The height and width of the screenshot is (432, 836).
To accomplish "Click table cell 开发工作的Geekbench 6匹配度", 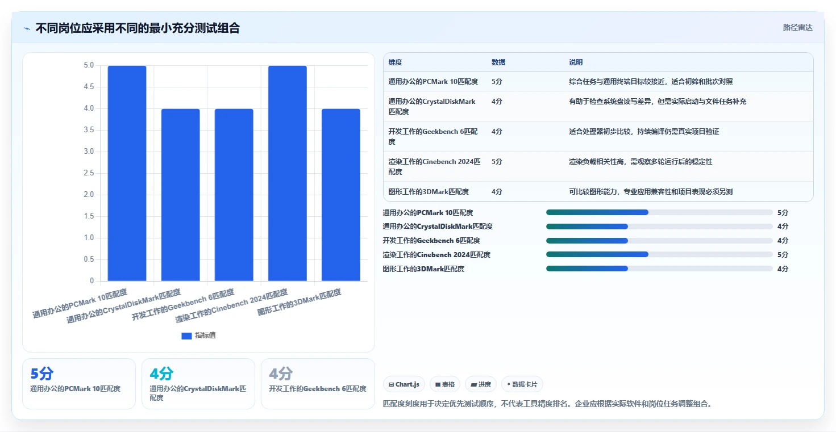I will [434, 137].
